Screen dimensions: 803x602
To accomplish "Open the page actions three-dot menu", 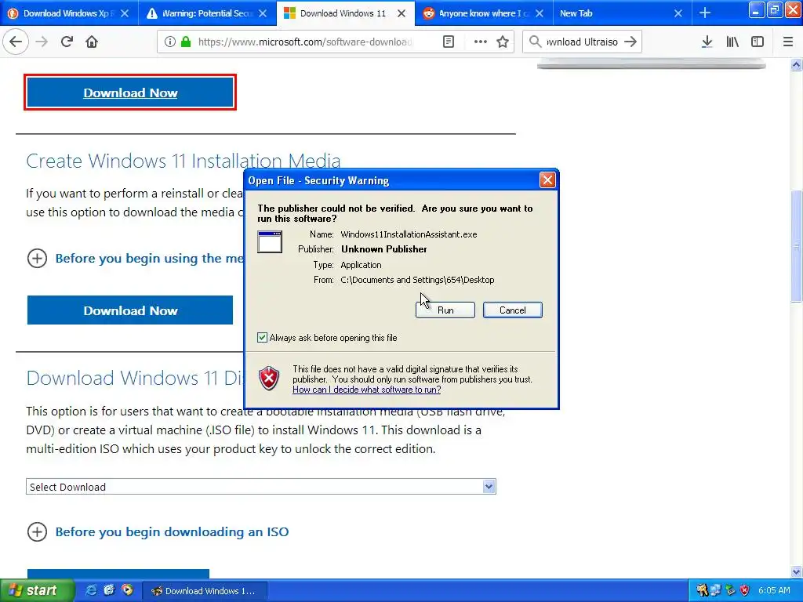I will [480, 42].
